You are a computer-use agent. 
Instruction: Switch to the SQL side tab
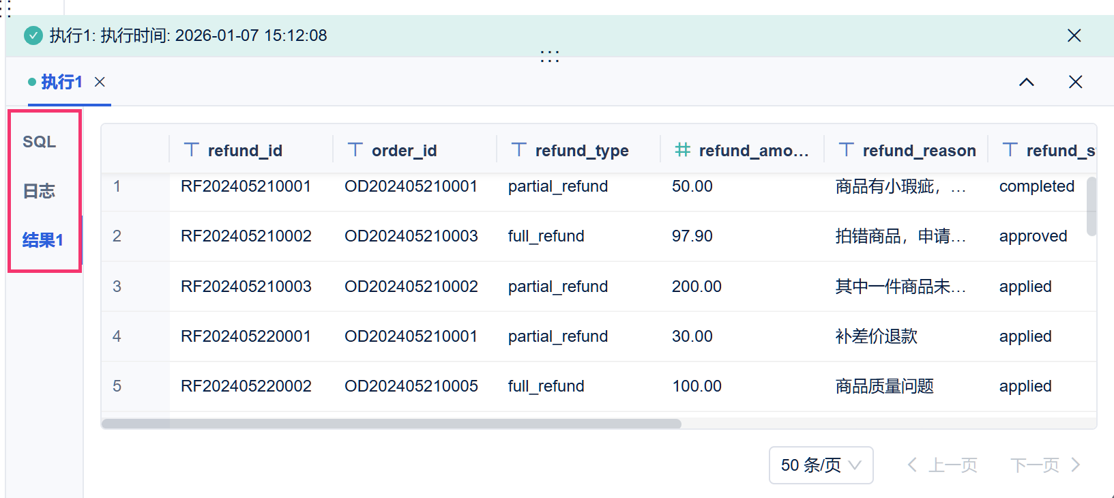click(x=40, y=142)
